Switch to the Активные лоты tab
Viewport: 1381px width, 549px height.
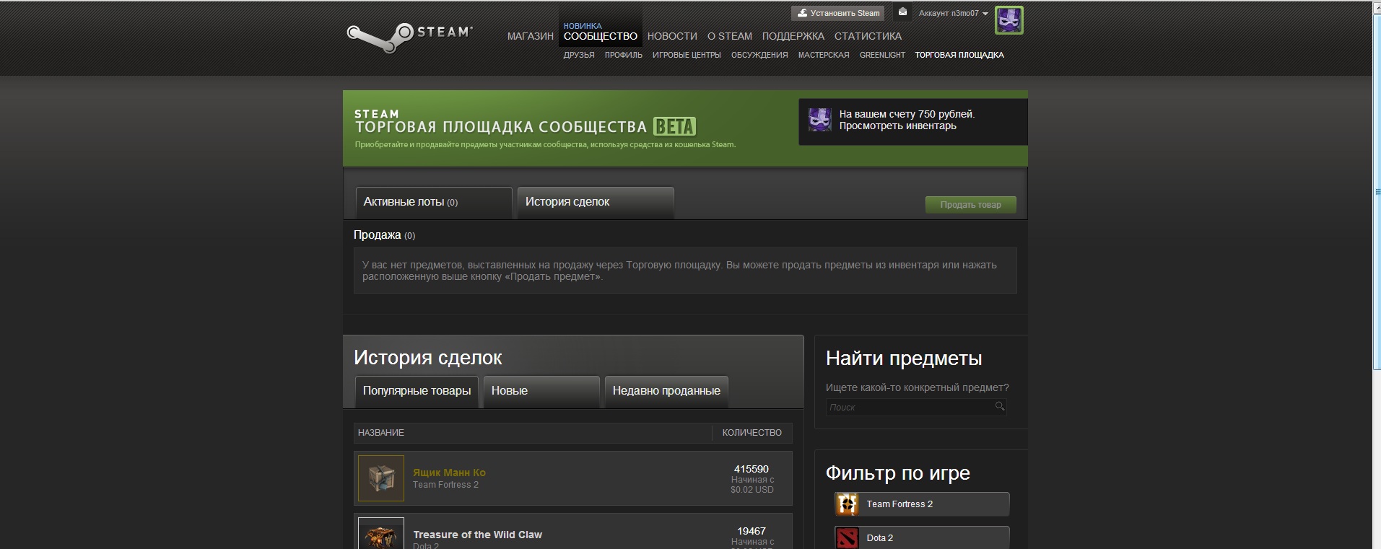tap(434, 203)
